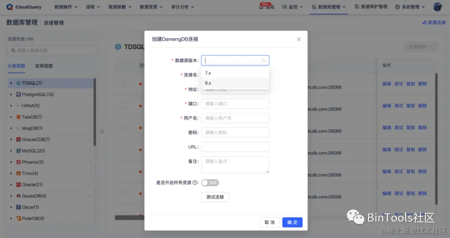Image resolution: width=450 pixels, height=238 pixels.
Task: Click the 数据源版本 input field
Action: point(235,60)
